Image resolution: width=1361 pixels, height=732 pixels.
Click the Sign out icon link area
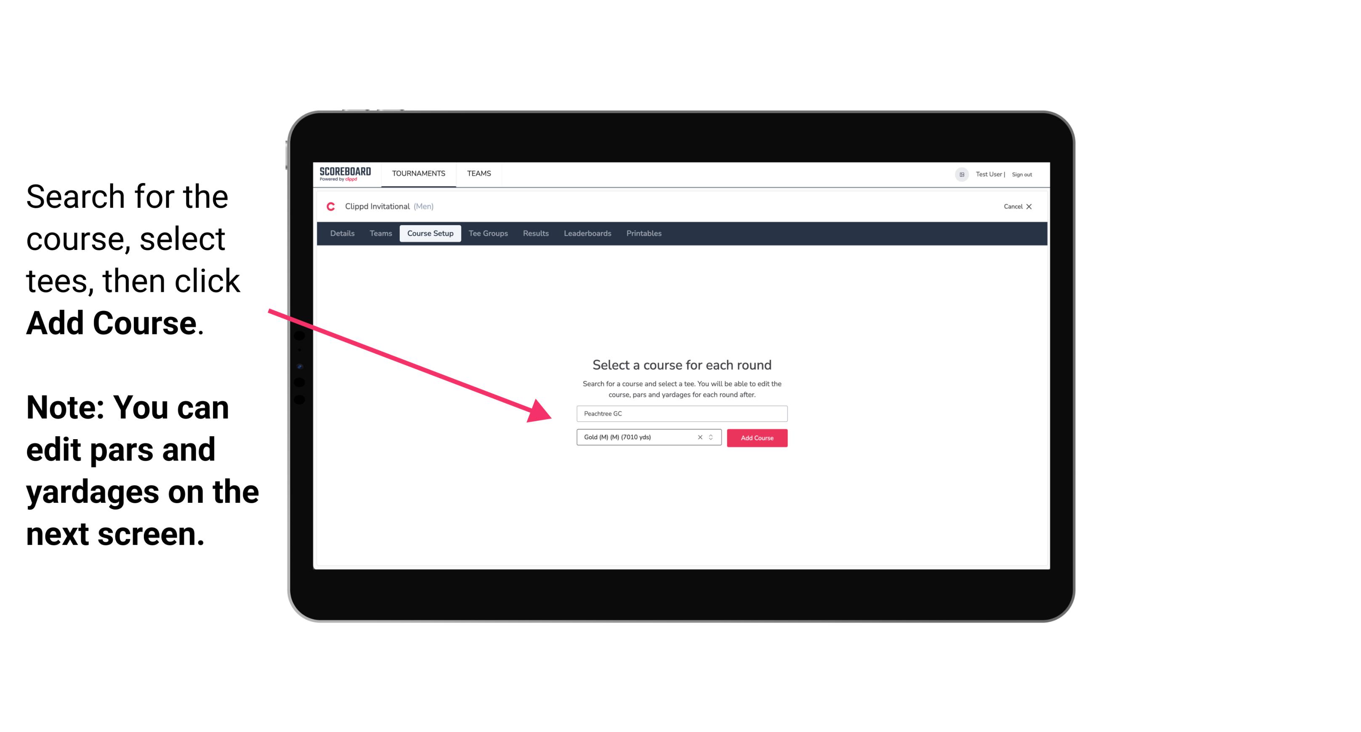pyautogui.click(x=1023, y=174)
